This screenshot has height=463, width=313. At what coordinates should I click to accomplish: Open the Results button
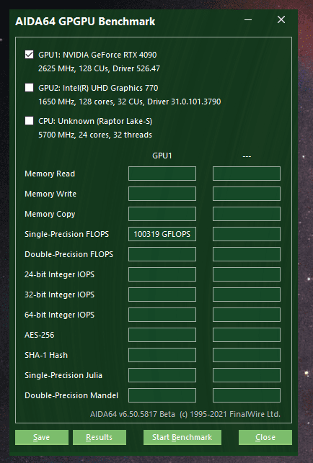[100, 437]
